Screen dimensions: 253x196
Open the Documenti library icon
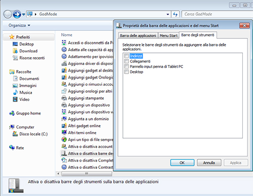click(15, 79)
